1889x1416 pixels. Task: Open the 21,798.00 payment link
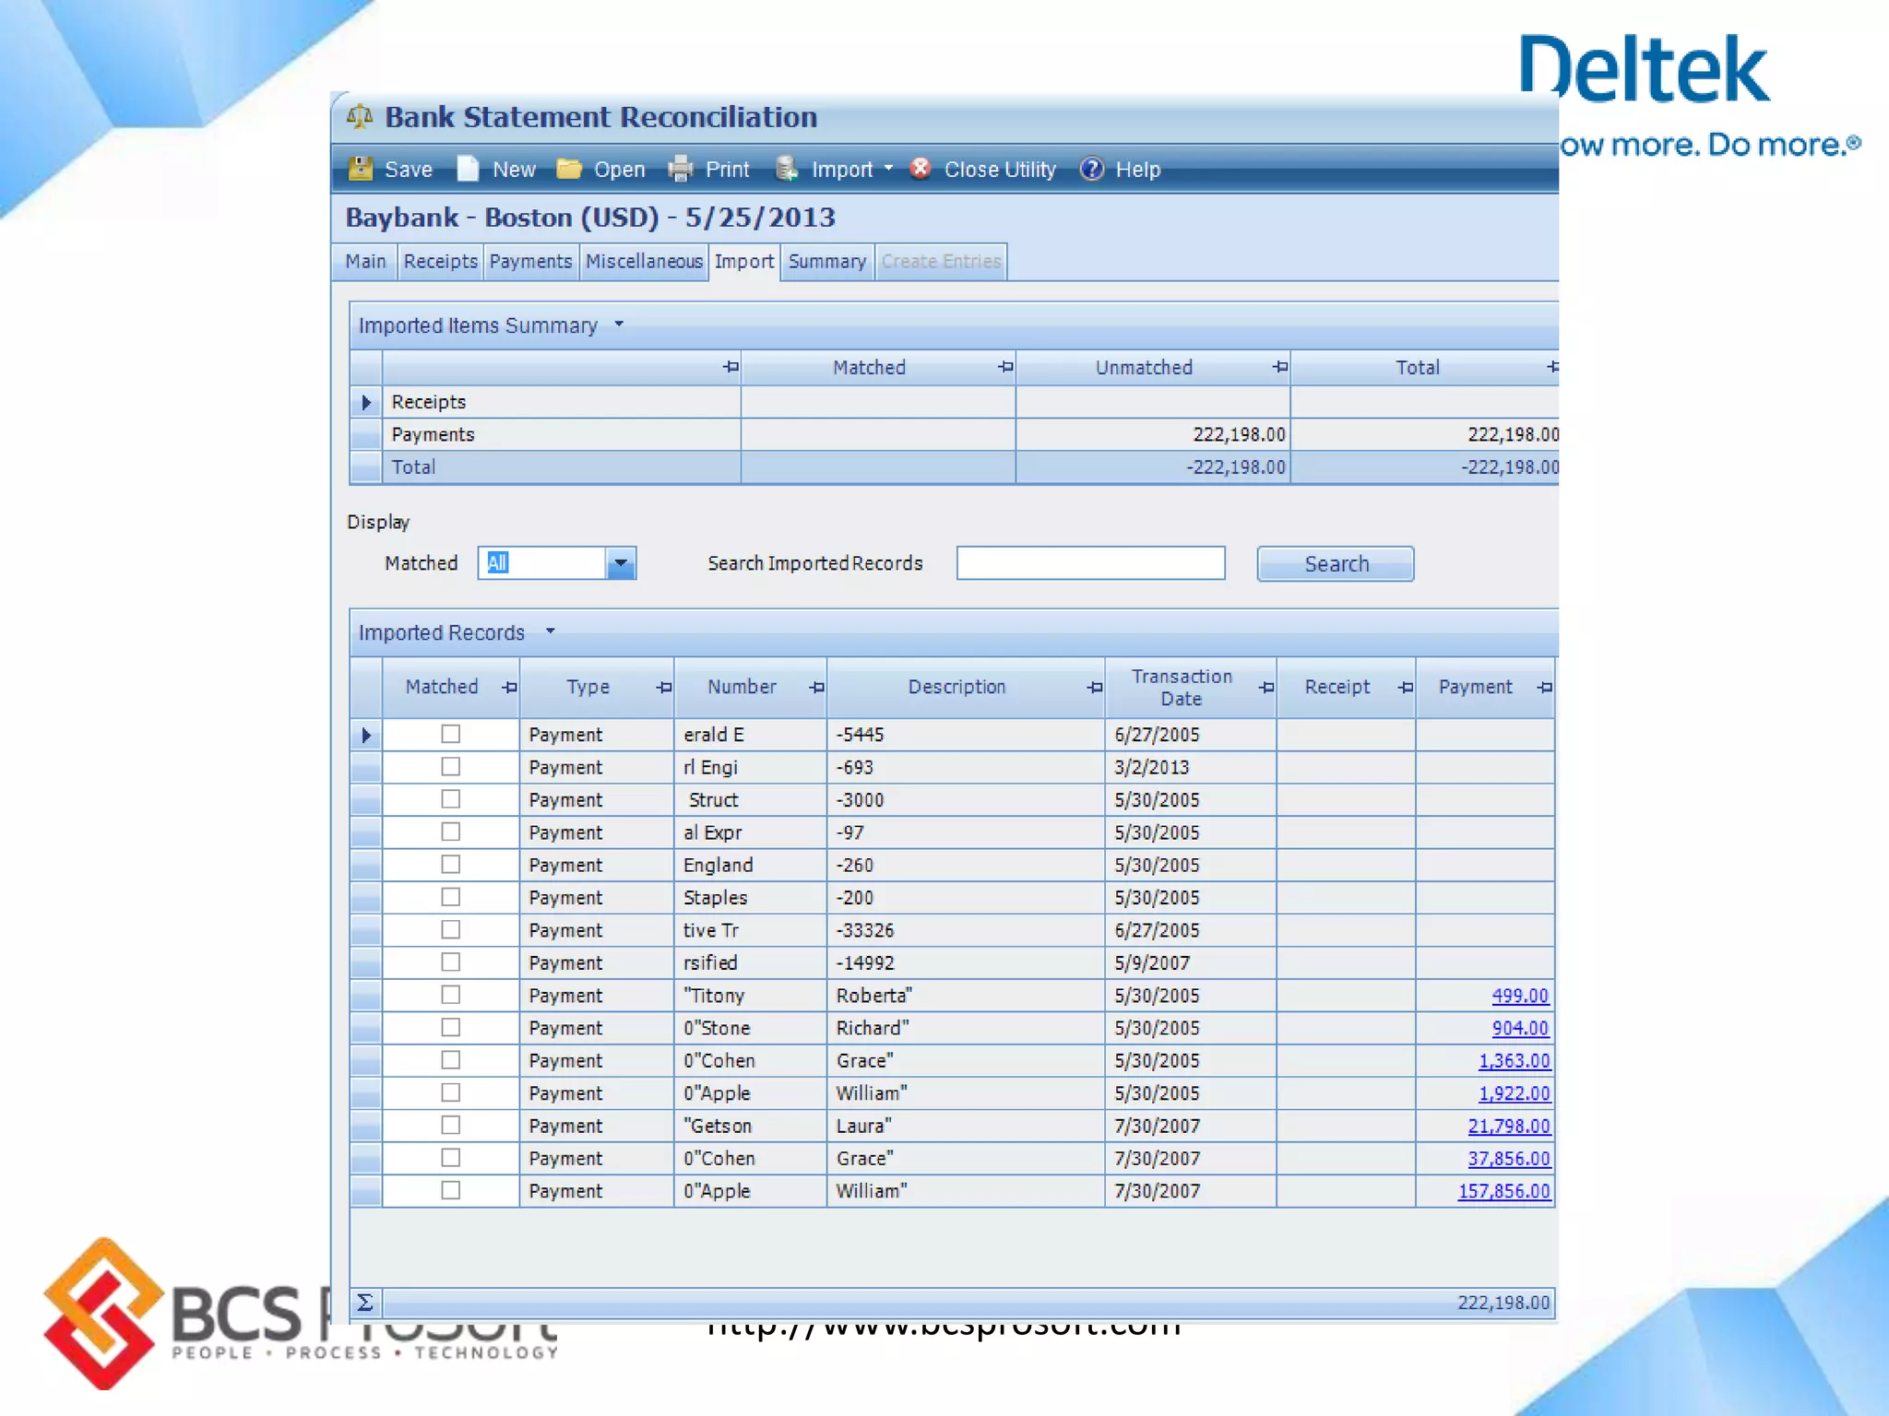1508,1126
